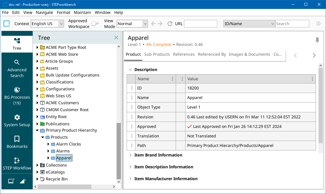Click the Tree panel horizontal scrollbar
Screen dimensions: 326x194
64,187
